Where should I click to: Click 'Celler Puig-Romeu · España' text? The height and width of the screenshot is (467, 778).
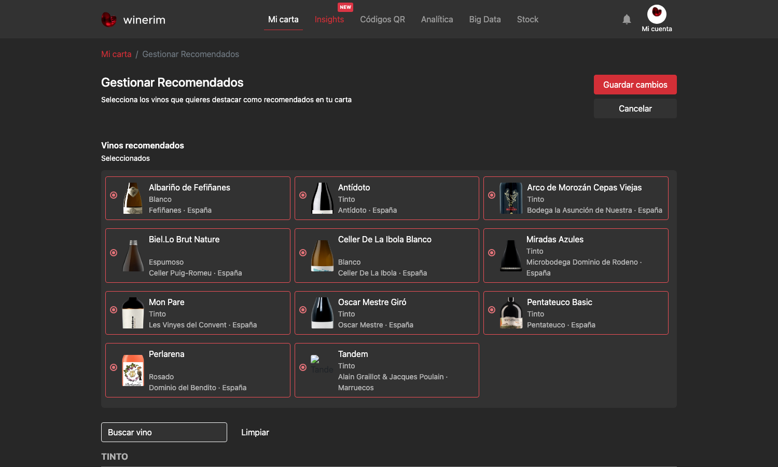[x=196, y=273]
